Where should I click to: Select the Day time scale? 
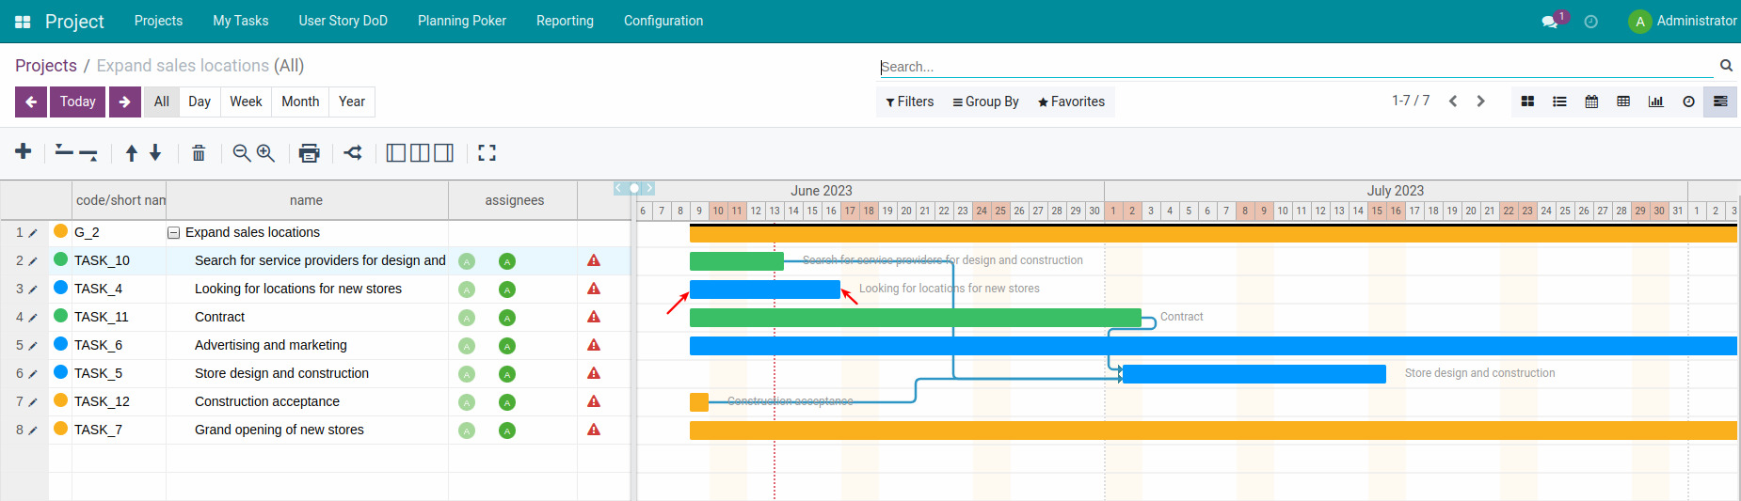(200, 102)
